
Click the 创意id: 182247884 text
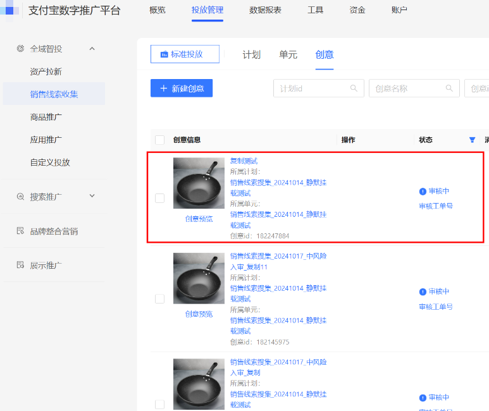(x=259, y=236)
